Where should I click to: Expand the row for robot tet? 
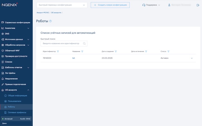coord(192,58)
